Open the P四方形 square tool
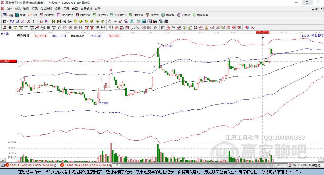This screenshot has height=175, width=324. [47, 15]
